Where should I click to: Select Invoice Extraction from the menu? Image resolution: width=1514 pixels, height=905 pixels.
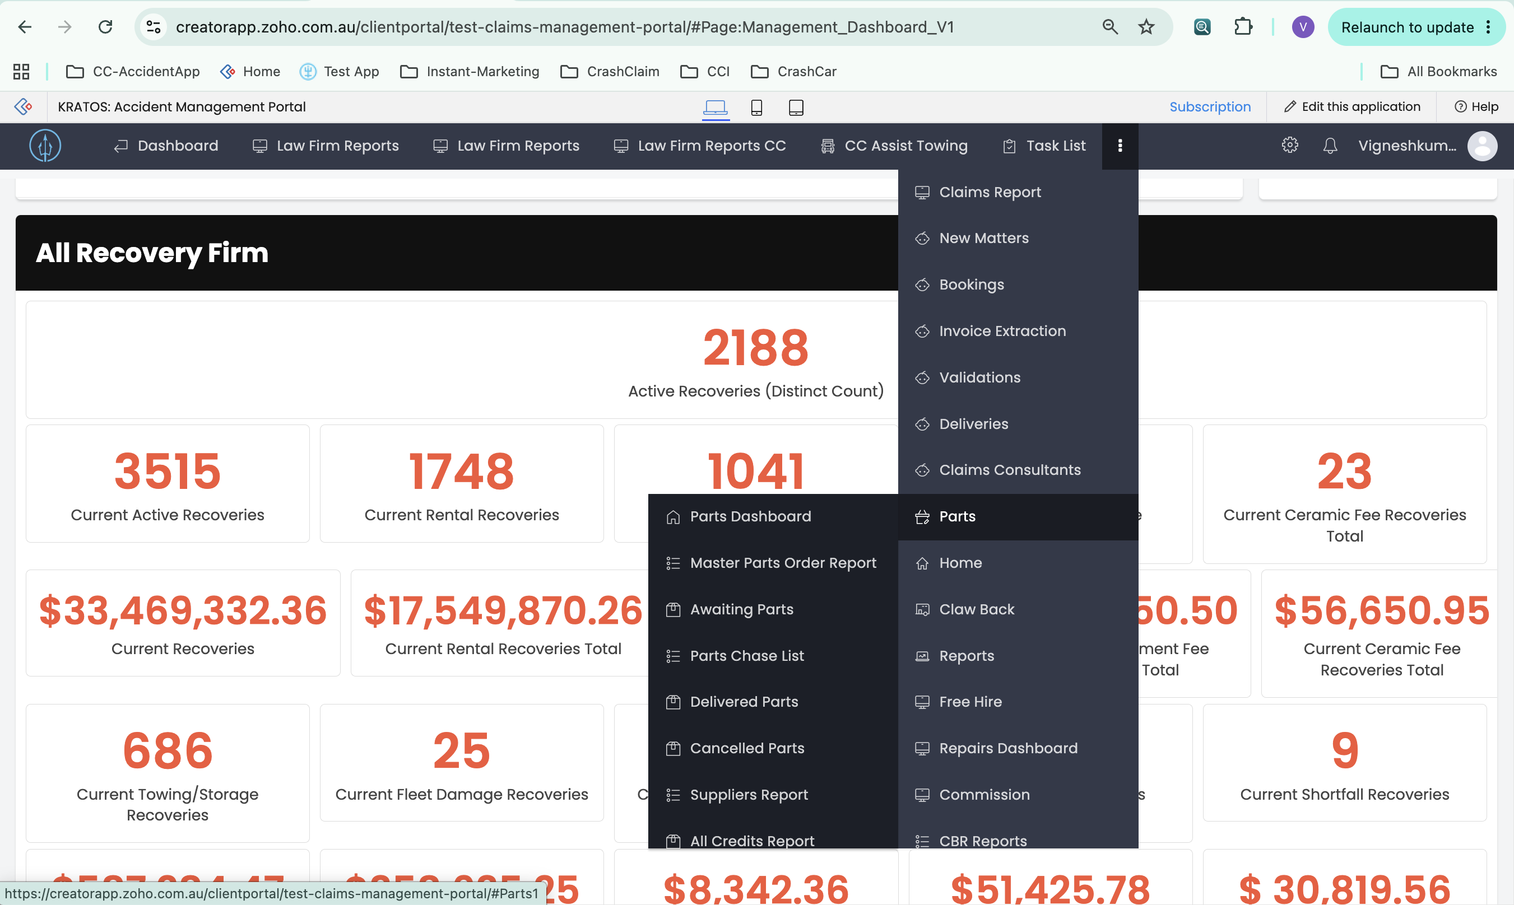(x=1018, y=331)
